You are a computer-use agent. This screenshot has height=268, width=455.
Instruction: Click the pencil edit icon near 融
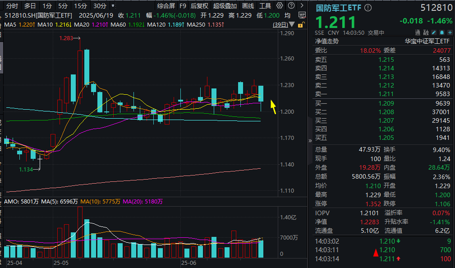point(434,32)
